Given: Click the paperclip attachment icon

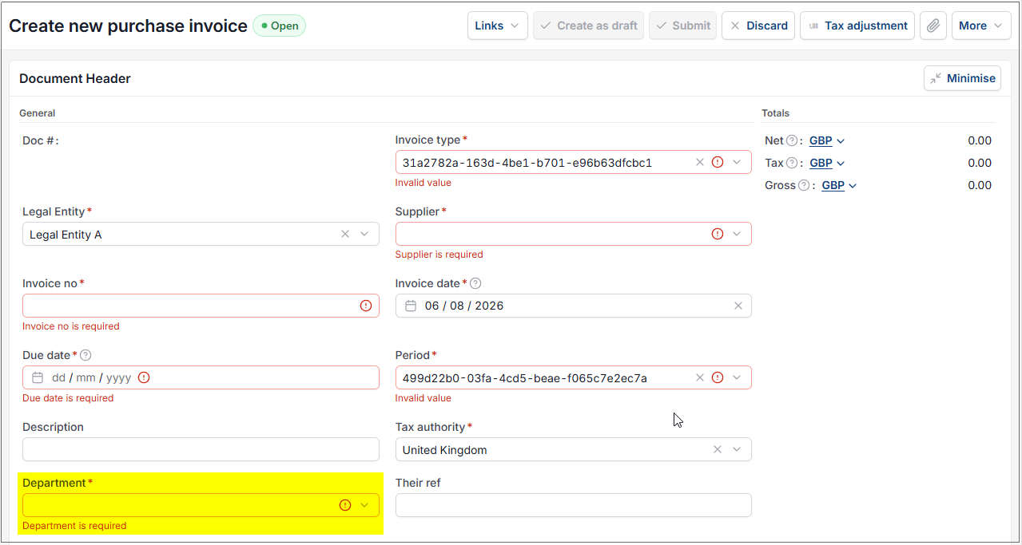Looking at the screenshot, I should click(933, 26).
